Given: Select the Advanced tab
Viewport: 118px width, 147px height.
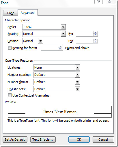Looking at the screenshot, I should point(28,13).
